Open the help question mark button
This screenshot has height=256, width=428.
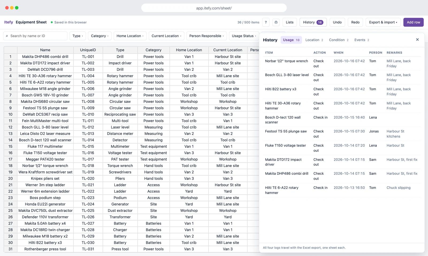[x=266, y=22]
